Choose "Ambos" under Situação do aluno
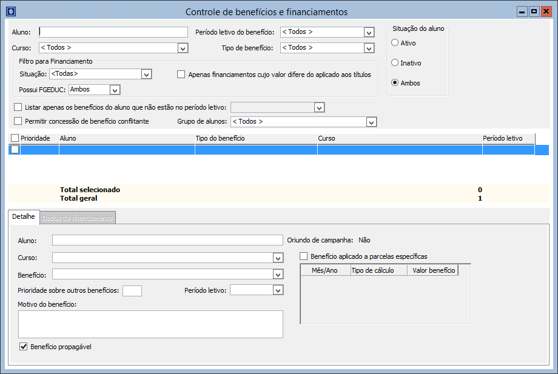The image size is (558, 374). (x=397, y=82)
